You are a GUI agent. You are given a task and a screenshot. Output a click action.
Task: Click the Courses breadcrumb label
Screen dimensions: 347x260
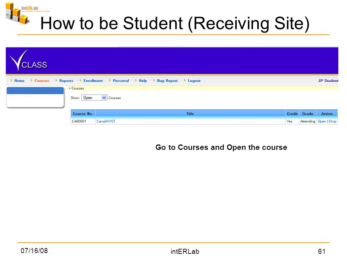78,88
